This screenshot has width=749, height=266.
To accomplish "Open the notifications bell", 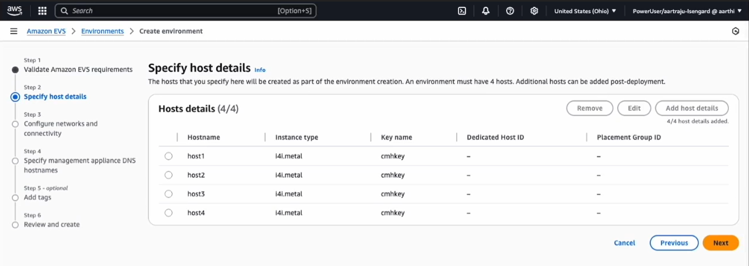I will [486, 11].
